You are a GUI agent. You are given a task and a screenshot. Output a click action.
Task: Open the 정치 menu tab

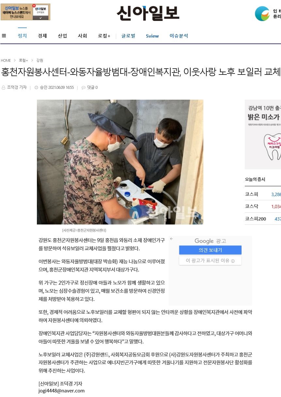pyautogui.click(x=22, y=36)
